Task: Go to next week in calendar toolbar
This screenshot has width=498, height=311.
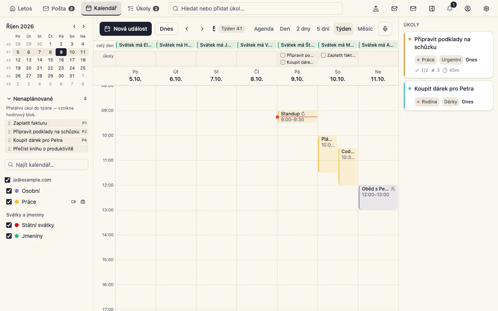Action: pyautogui.click(x=202, y=29)
